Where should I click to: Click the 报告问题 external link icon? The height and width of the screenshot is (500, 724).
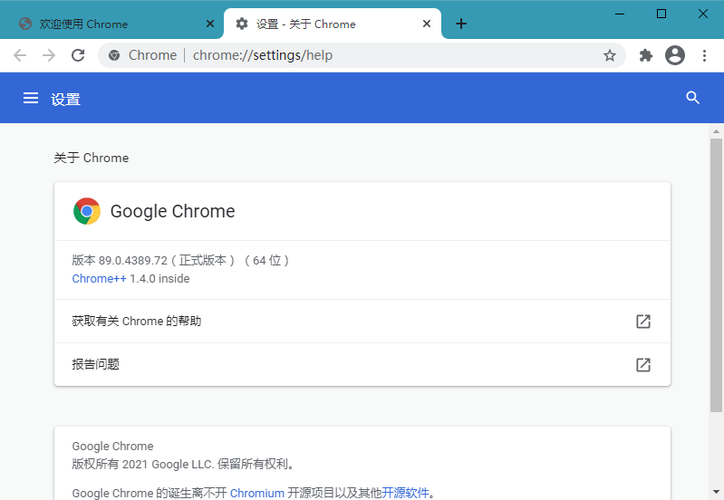pos(643,365)
